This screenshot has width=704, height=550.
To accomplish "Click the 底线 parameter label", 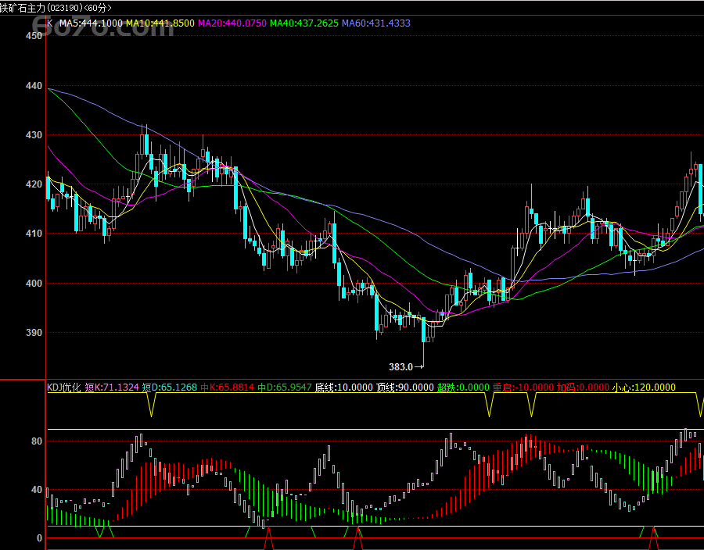I will 344,387.
